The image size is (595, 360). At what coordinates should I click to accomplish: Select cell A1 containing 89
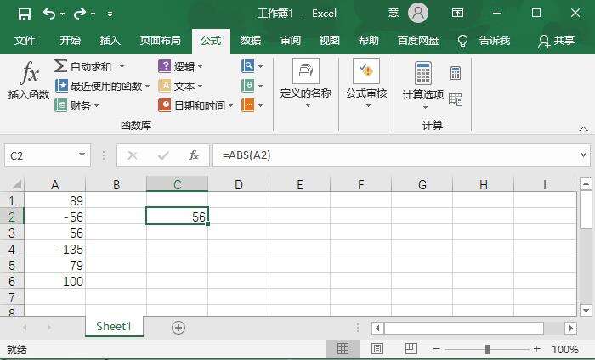pyautogui.click(x=55, y=200)
